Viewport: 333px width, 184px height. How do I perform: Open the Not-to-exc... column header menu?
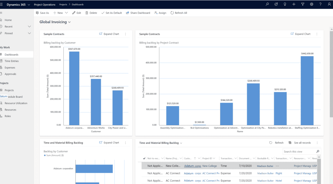click(162, 158)
